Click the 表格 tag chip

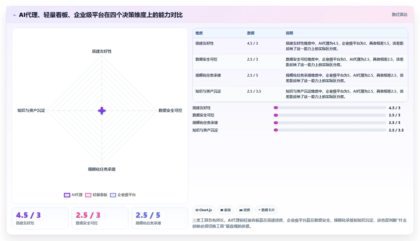pyautogui.click(x=225, y=210)
